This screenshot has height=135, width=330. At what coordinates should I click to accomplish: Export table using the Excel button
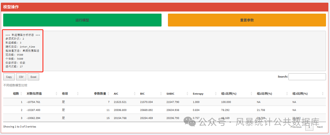[33, 77]
